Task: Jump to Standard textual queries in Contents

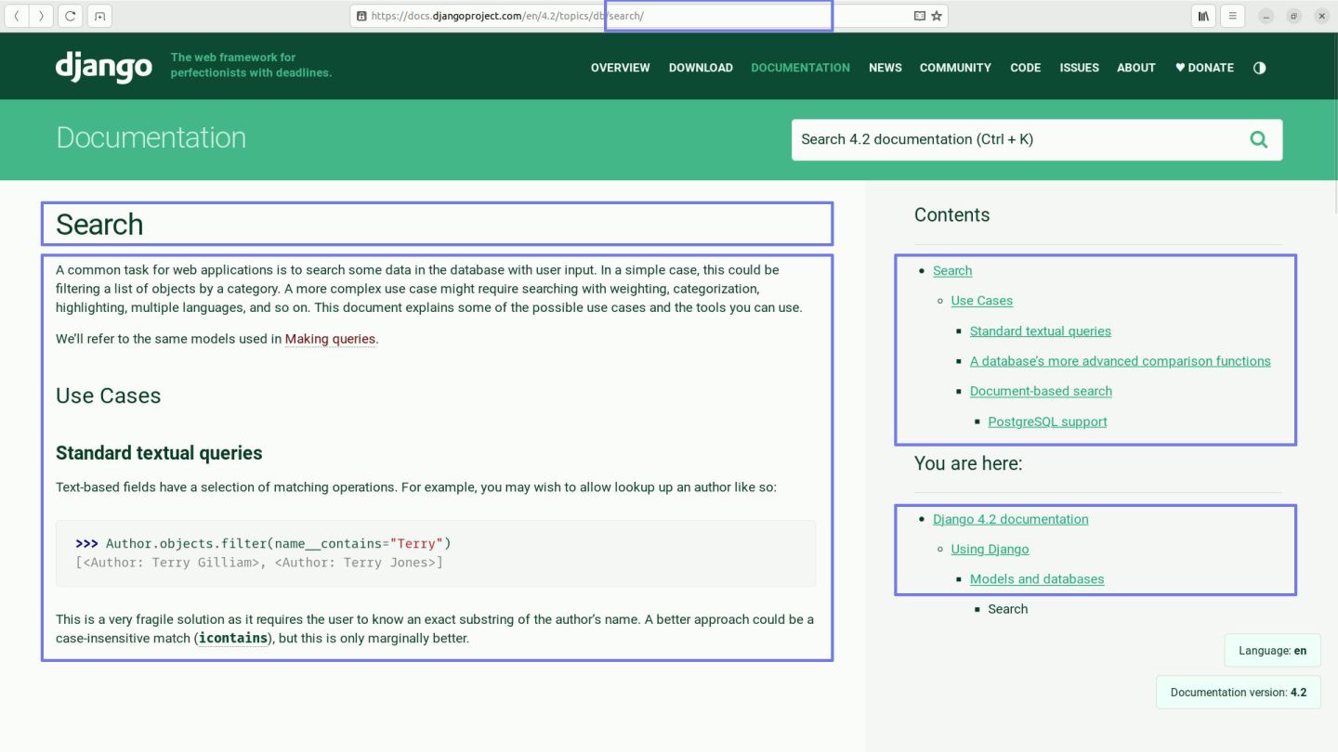Action: 1040,331
